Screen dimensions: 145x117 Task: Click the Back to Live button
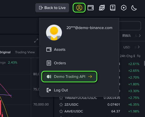pyautogui.click(x=52, y=8)
